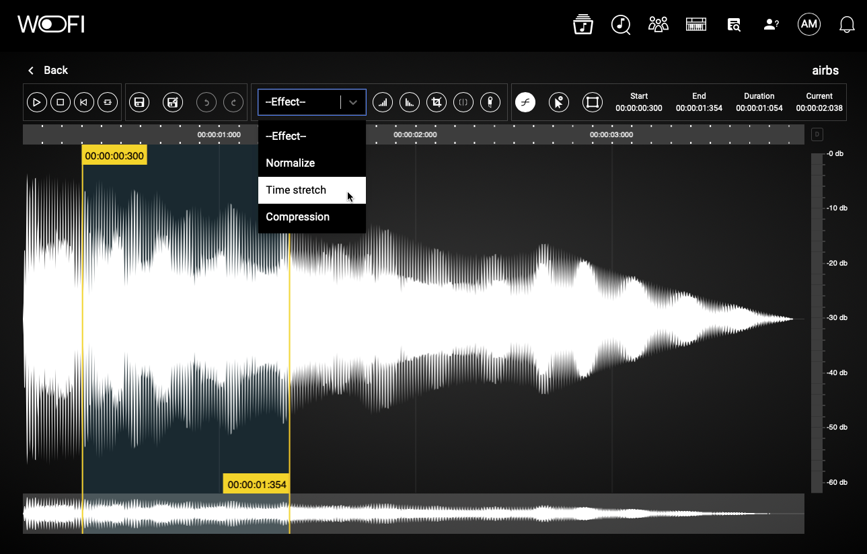Choose the --Effect-- placeholder option
867x554 pixels.
click(312, 136)
